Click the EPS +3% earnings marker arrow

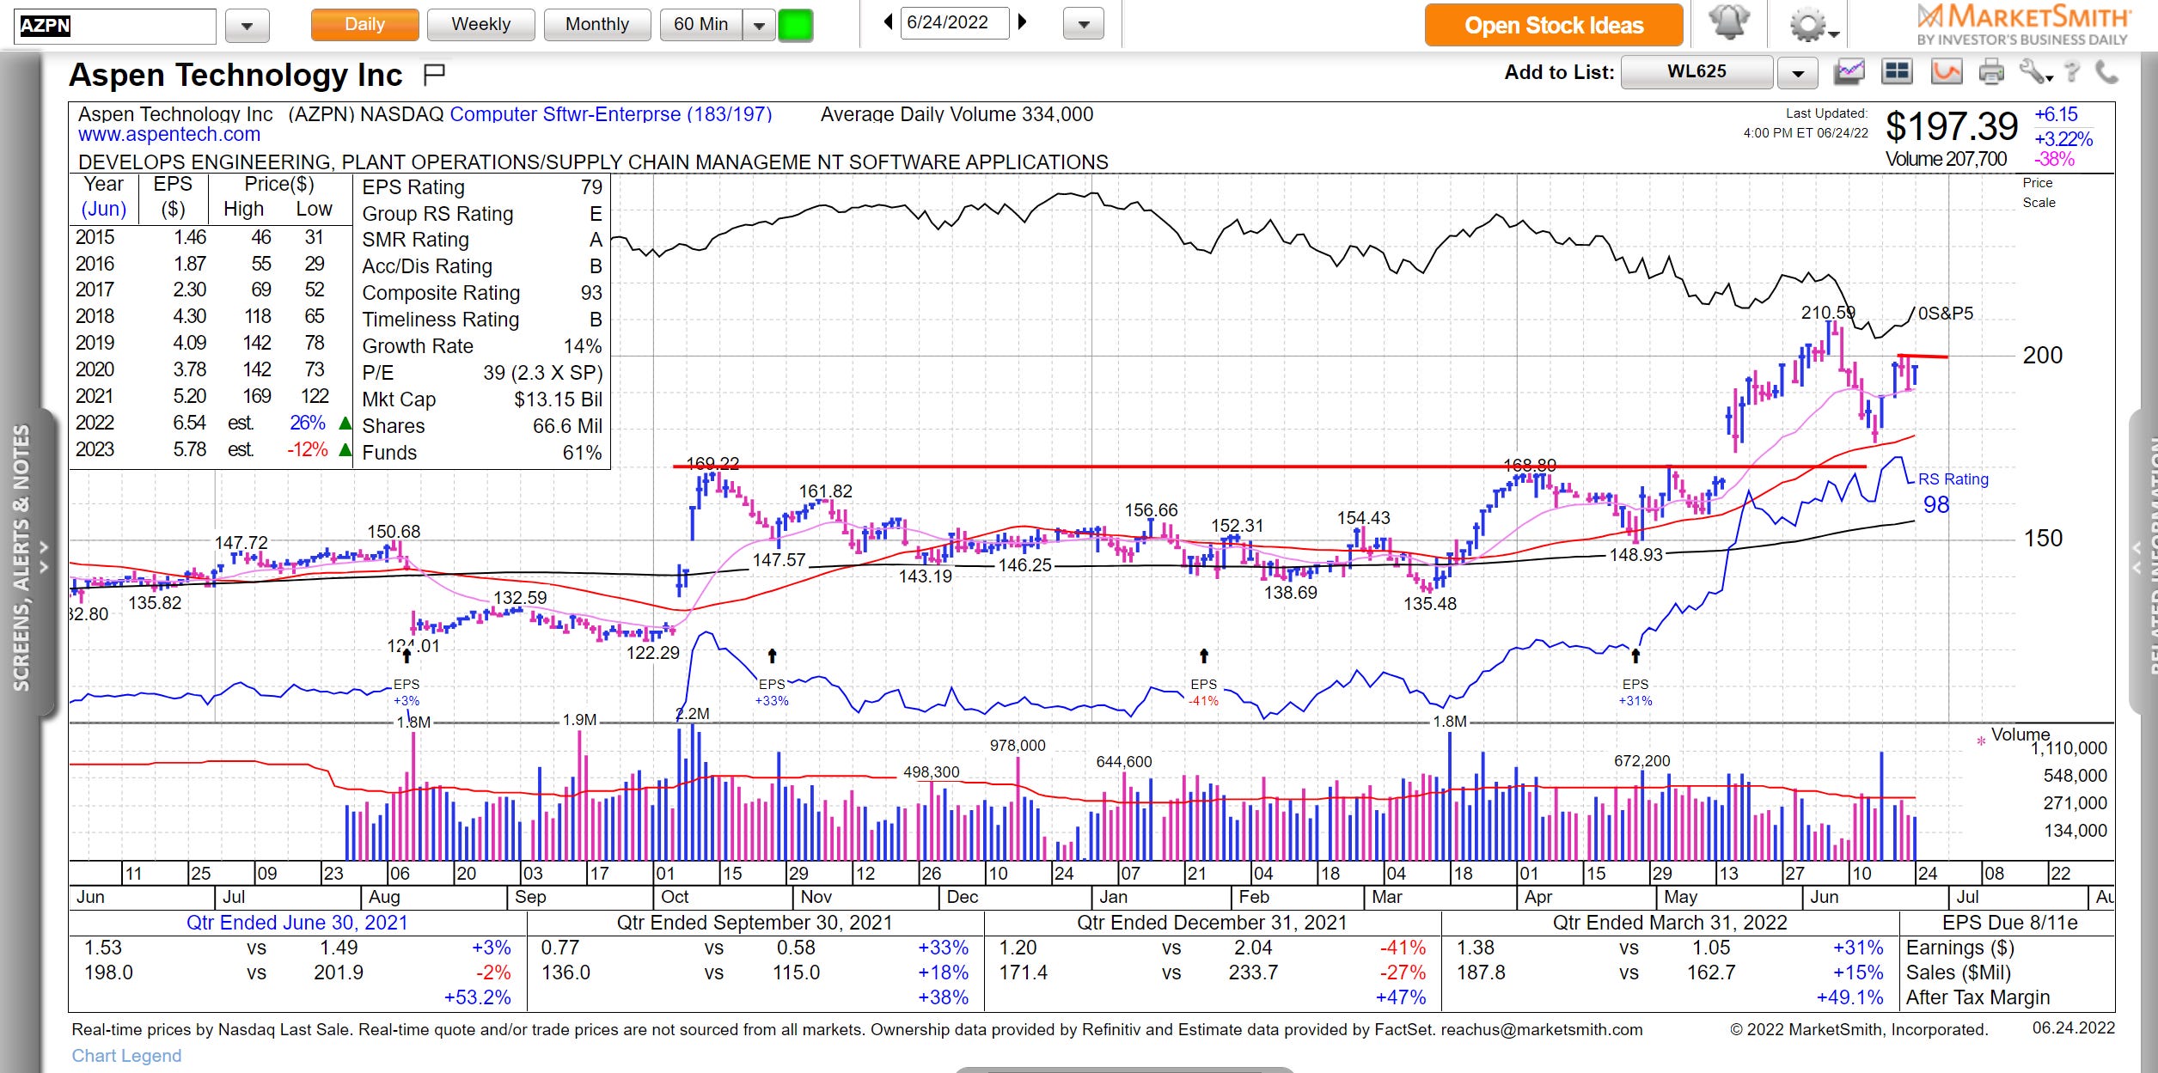pyautogui.click(x=407, y=656)
